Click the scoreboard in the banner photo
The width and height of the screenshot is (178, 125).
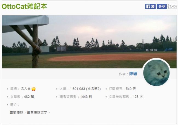tap(61, 49)
